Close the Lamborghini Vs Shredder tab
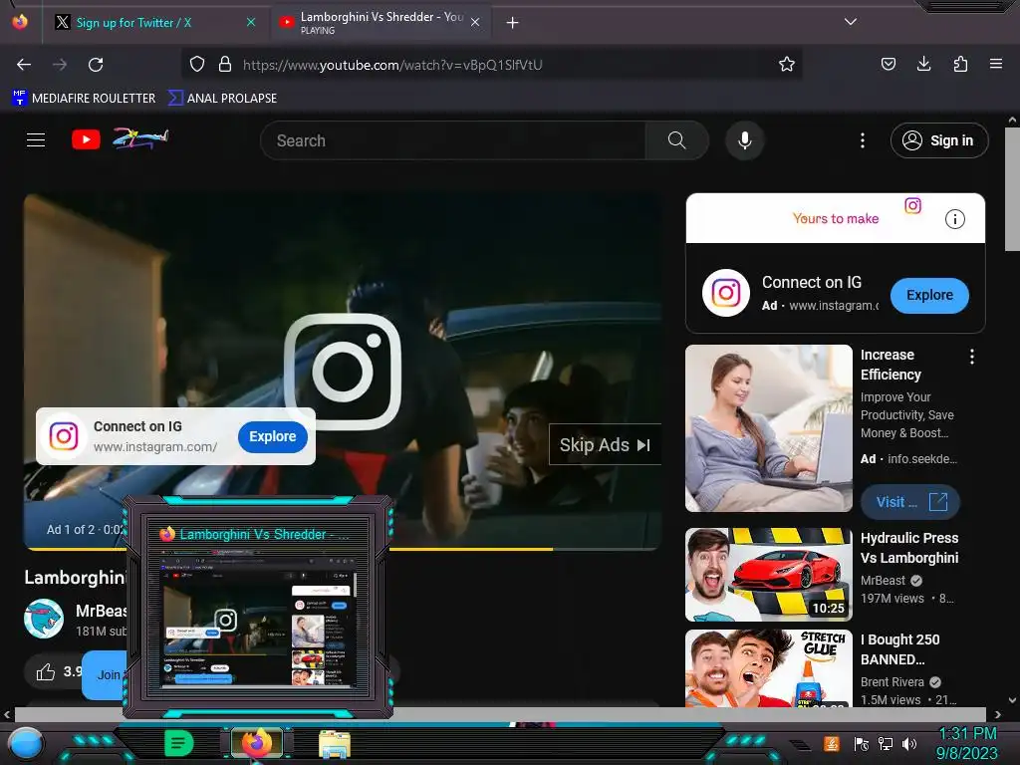The height and width of the screenshot is (765, 1020). coord(475,22)
